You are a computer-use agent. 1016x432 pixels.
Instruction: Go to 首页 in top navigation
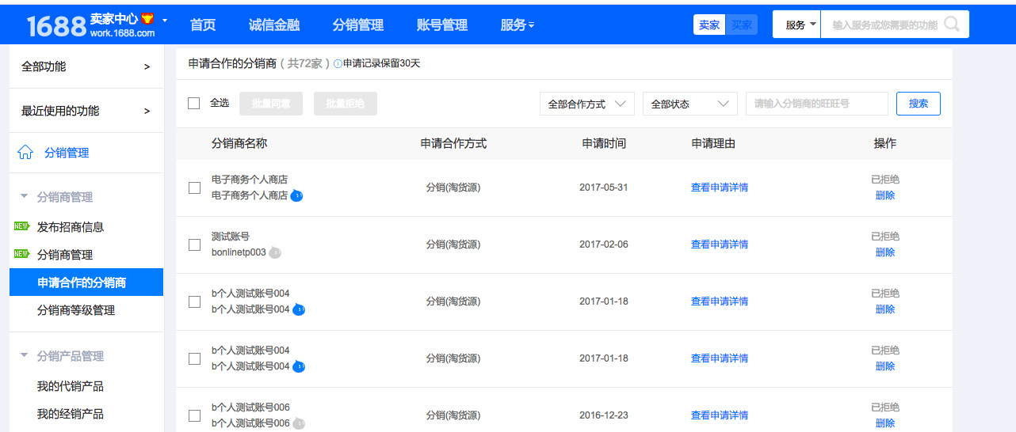point(203,25)
